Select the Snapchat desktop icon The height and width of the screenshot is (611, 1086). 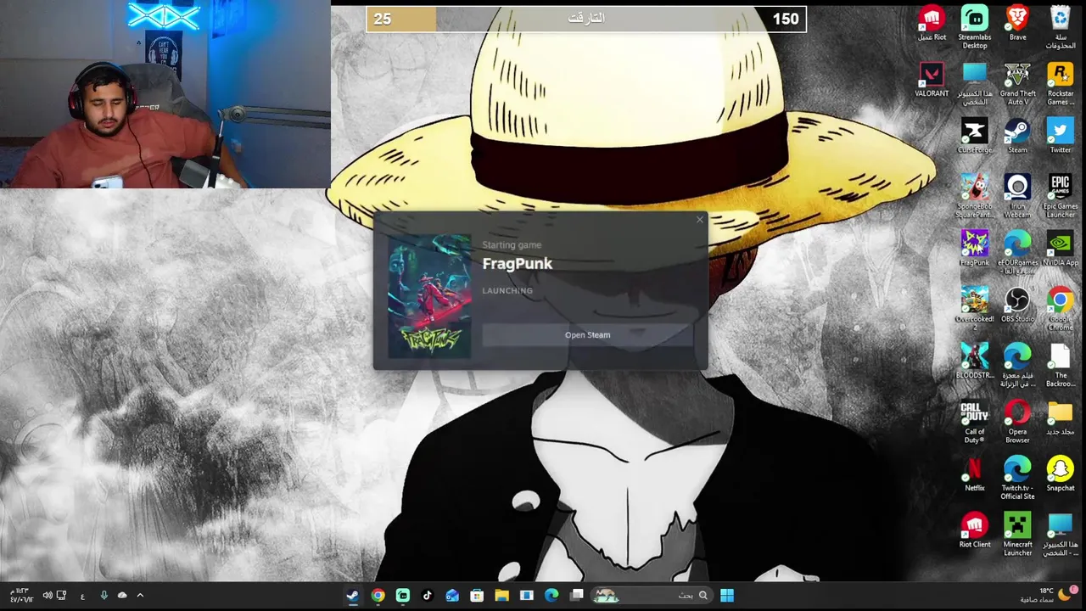tap(1061, 474)
